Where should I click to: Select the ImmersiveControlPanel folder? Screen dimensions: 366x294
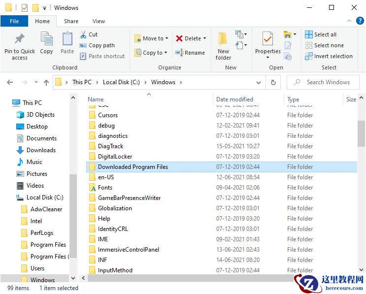click(x=221, y=250)
